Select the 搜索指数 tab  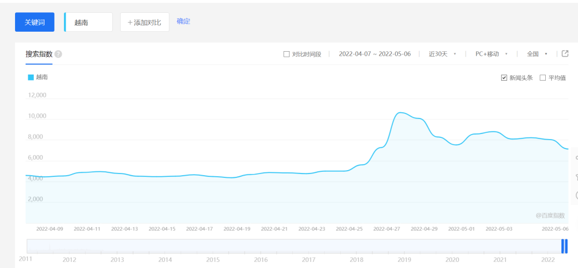click(x=39, y=54)
